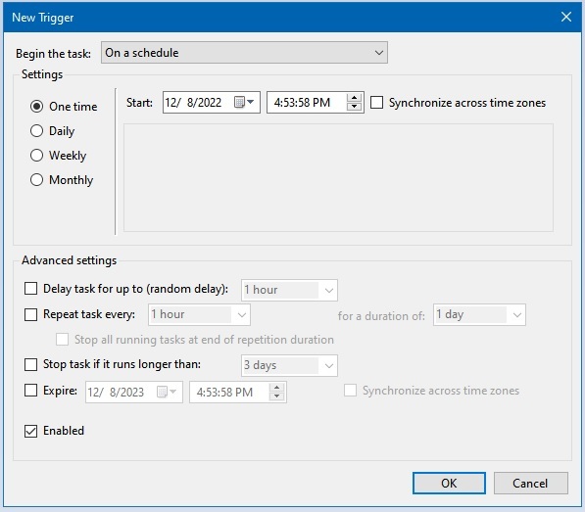
Task: Check Delay task for up to (random delay)
Action: (30, 289)
